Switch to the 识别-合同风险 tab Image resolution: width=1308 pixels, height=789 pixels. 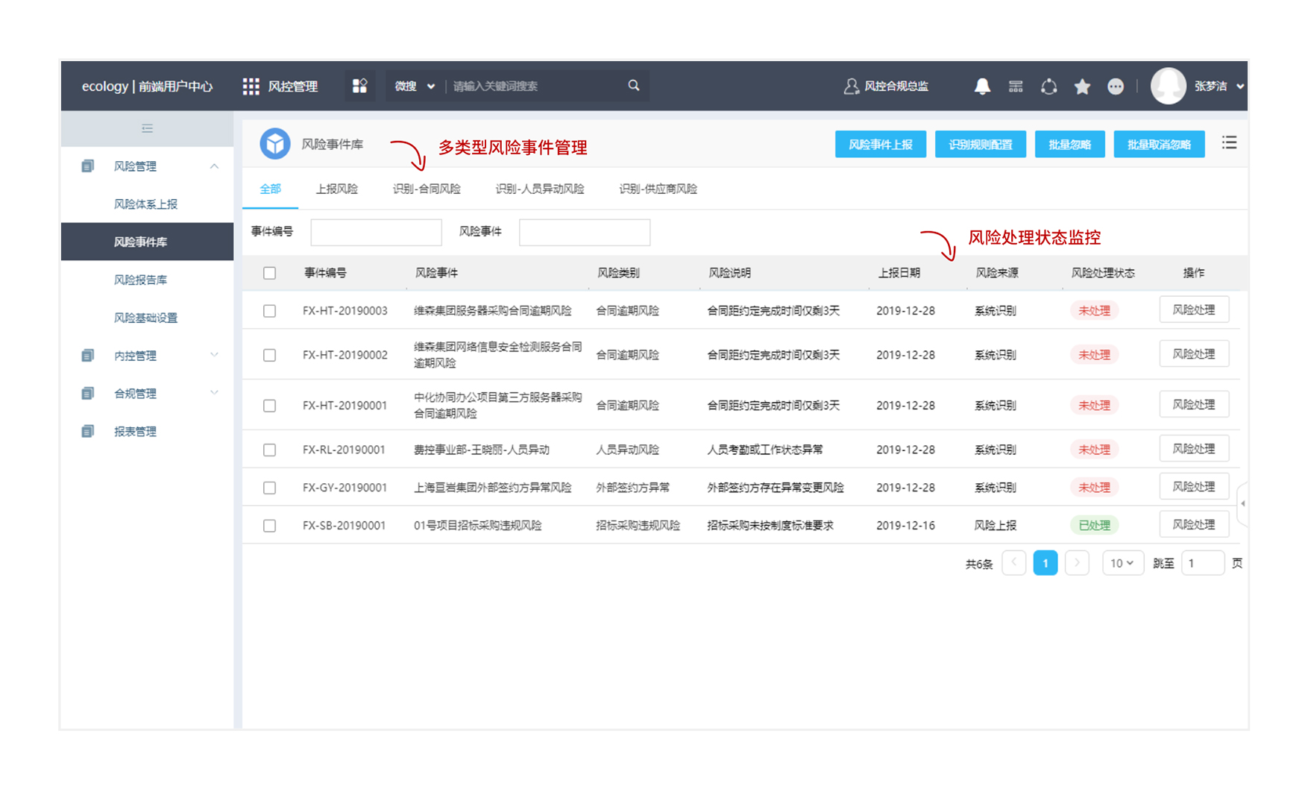pos(427,189)
